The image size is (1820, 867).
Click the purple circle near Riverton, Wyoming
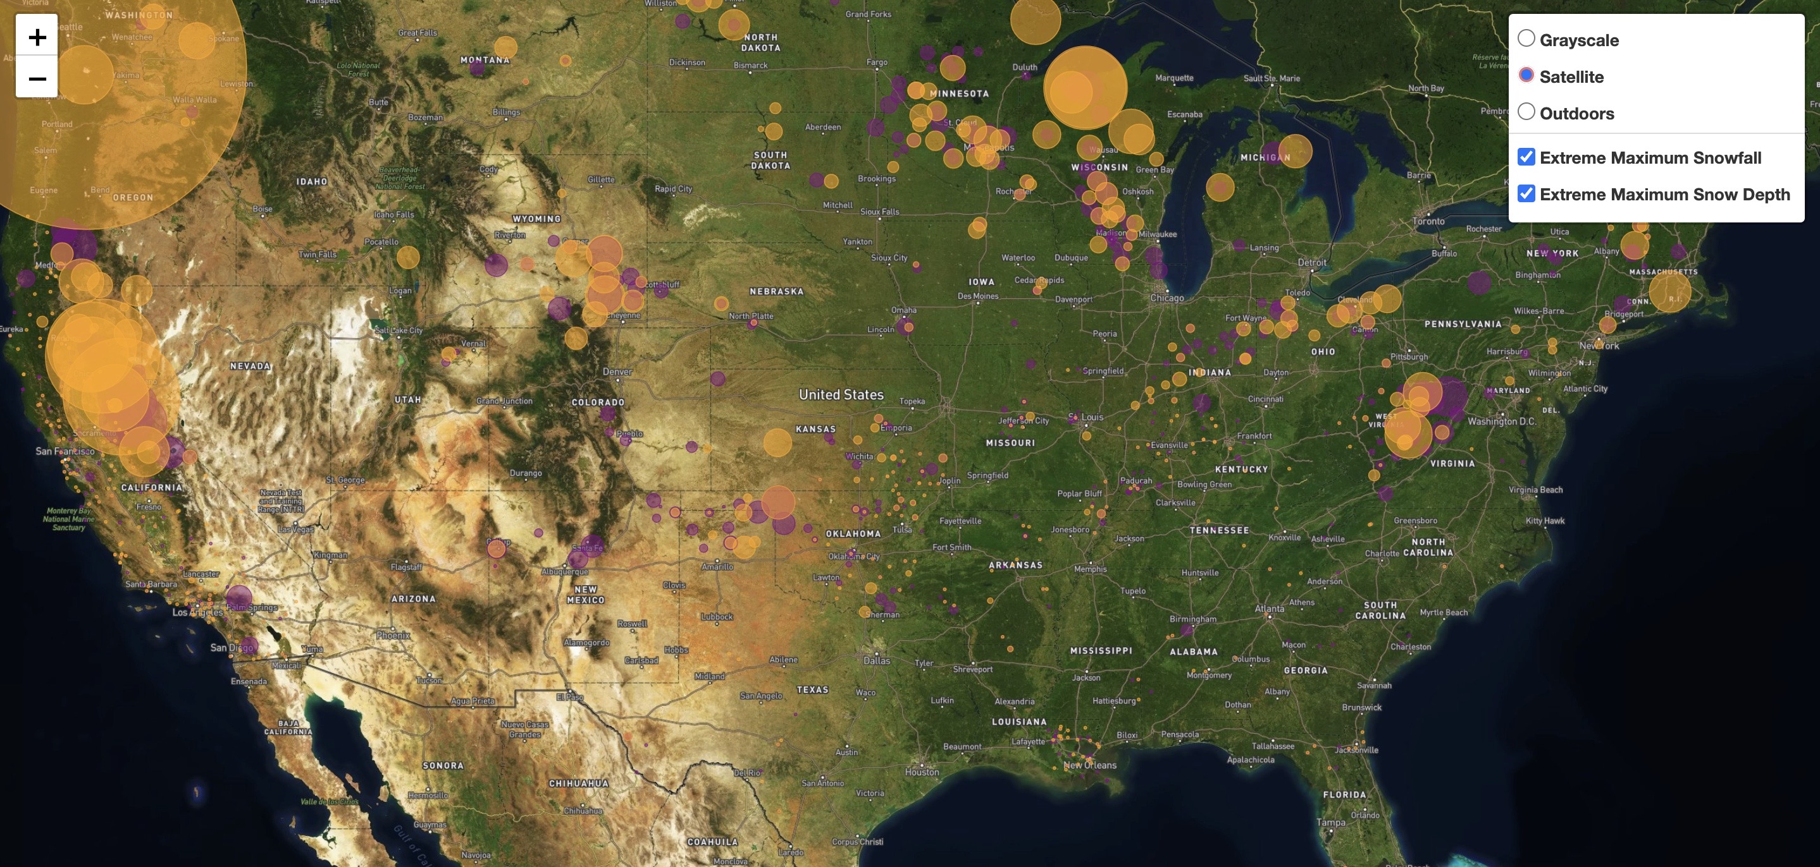(x=496, y=265)
